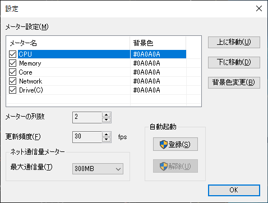The image size is (268, 203).
Task: Disable the Network meter checkbox
Action: [x=12, y=81]
